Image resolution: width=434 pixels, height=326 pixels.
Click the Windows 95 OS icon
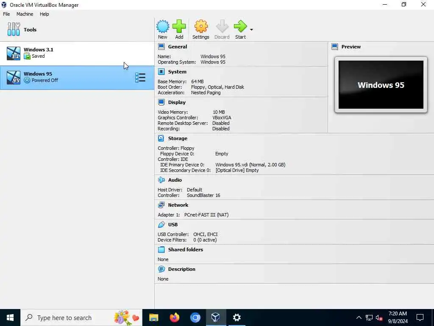click(x=13, y=78)
